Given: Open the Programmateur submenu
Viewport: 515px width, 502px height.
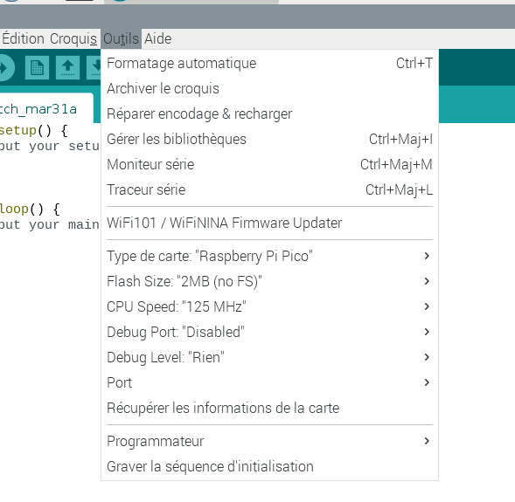Looking at the screenshot, I should click(269, 441).
